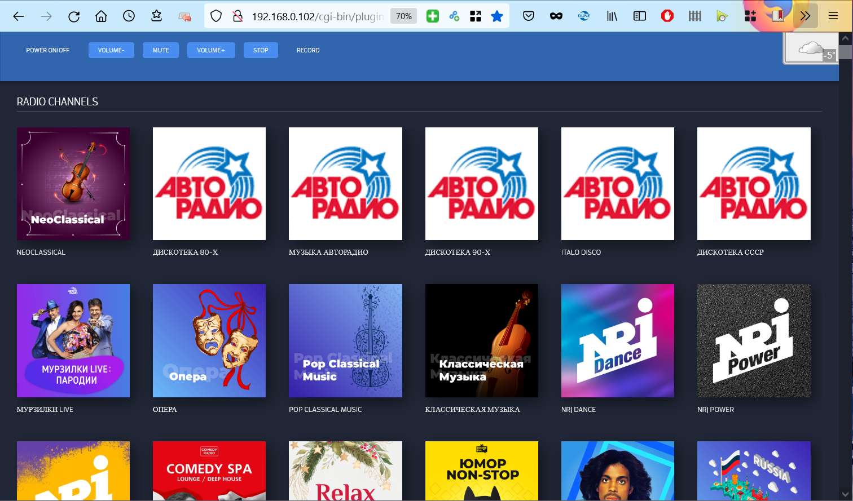Viewport: 853px width, 501px height.
Task: Open the browser home page
Action: [x=102, y=16]
